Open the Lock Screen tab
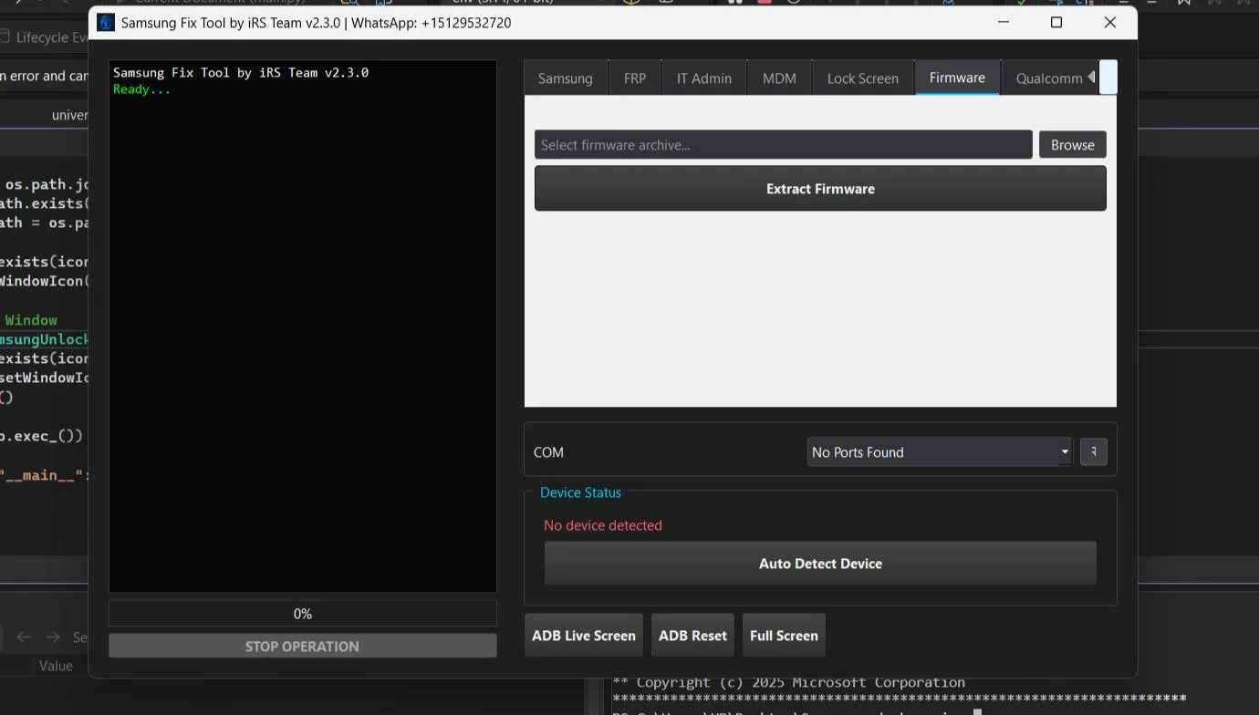Viewport: 1259px width, 715px height. coord(862,78)
